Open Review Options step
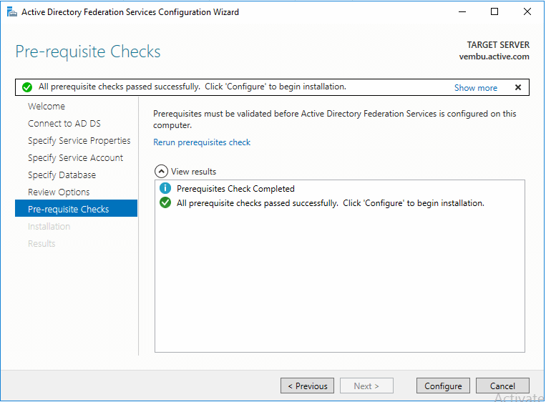Viewport: 546px width, 402px height. click(x=59, y=192)
